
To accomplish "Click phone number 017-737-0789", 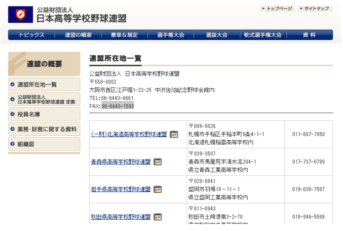I will [x=308, y=162].
